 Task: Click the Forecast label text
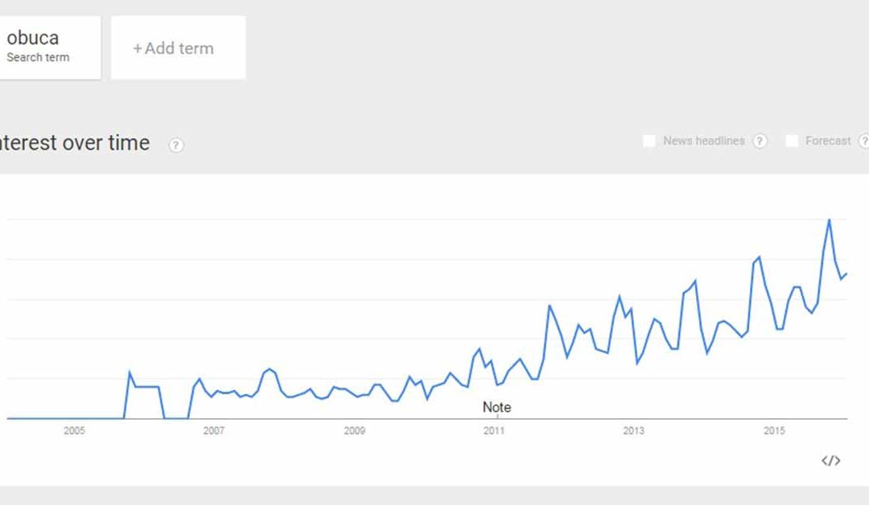[827, 142]
